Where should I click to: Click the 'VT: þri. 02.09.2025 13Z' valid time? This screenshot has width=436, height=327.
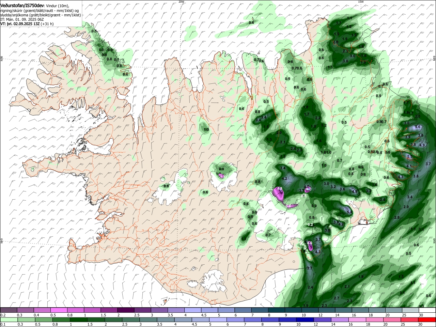coord(20,24)
